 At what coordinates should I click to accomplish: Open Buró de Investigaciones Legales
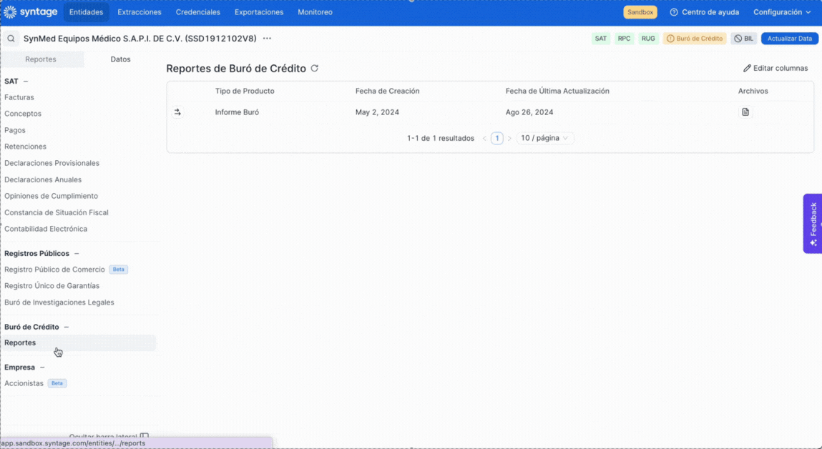(x=59, y=302)
